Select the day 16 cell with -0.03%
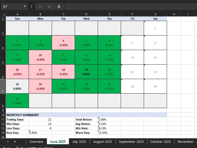 coord(17,72)
